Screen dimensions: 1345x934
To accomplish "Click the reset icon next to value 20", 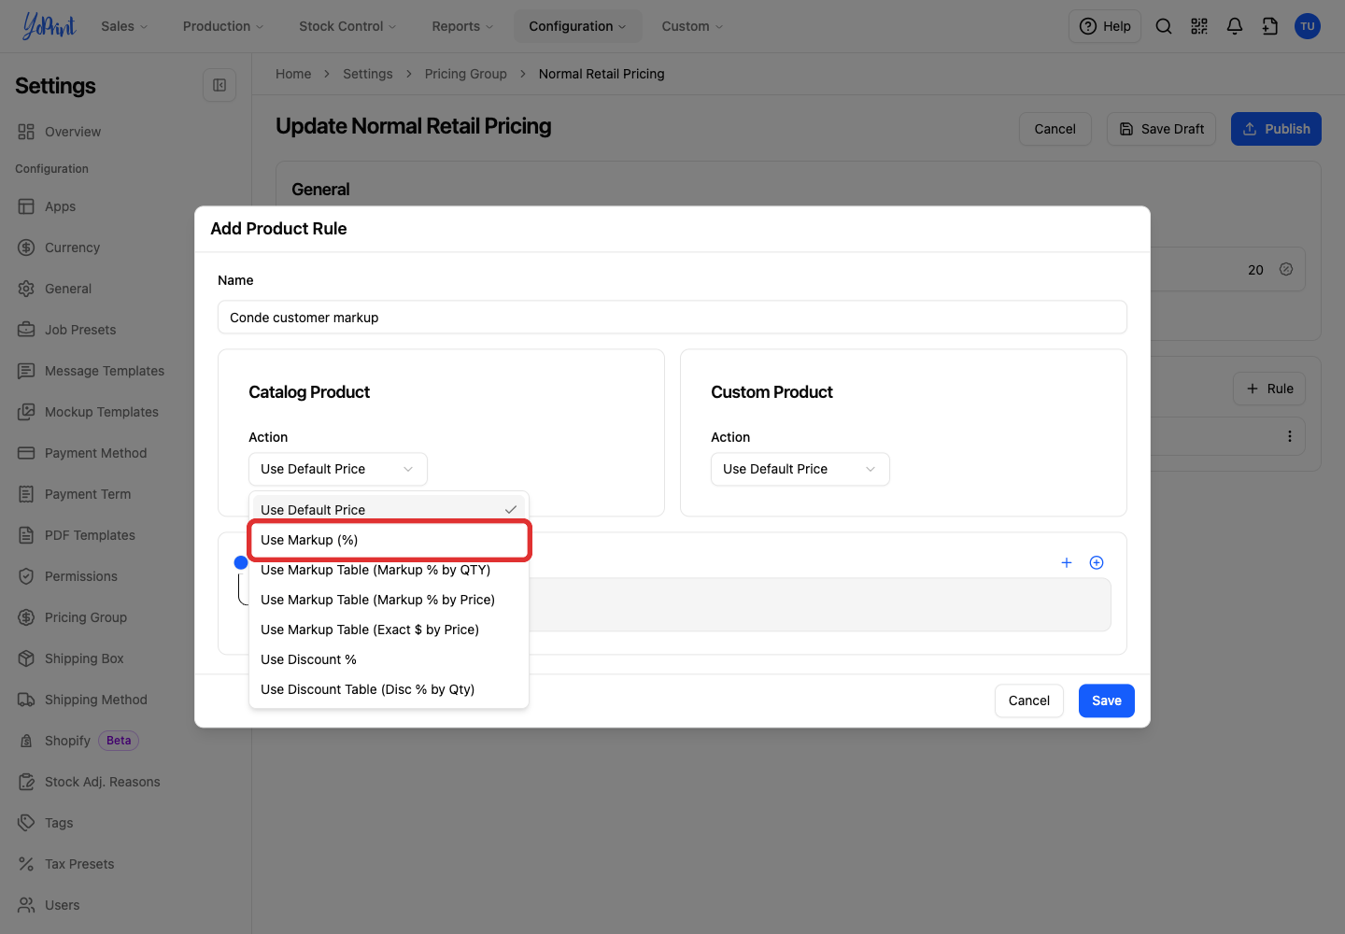I will tap(1286, 269).
